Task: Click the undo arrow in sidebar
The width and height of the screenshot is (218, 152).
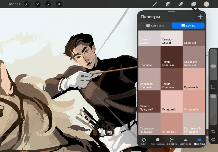Action: click(x=213, y=131)
